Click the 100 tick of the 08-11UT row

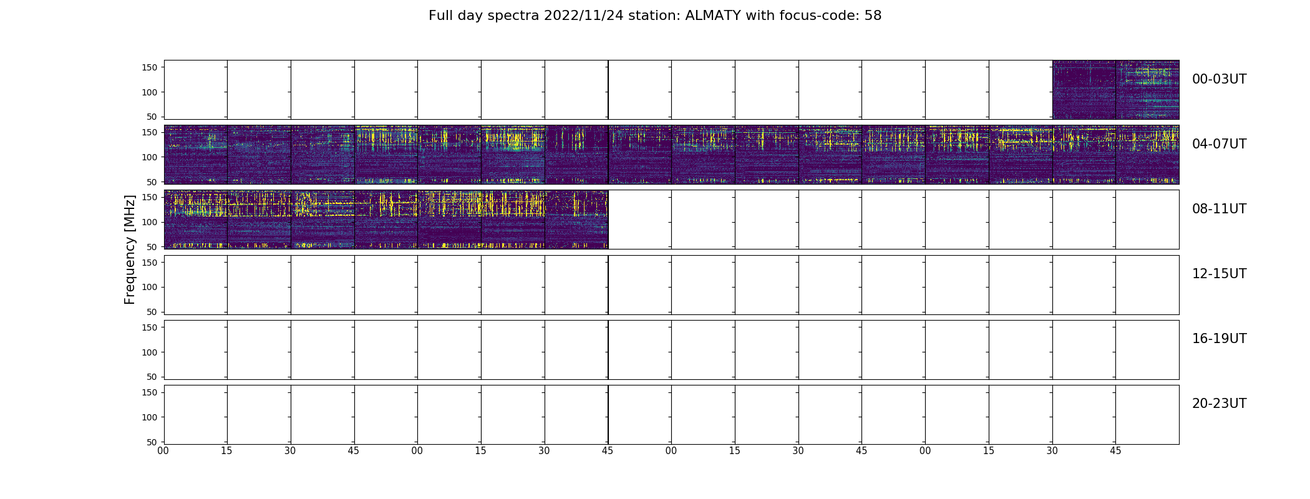150,222
